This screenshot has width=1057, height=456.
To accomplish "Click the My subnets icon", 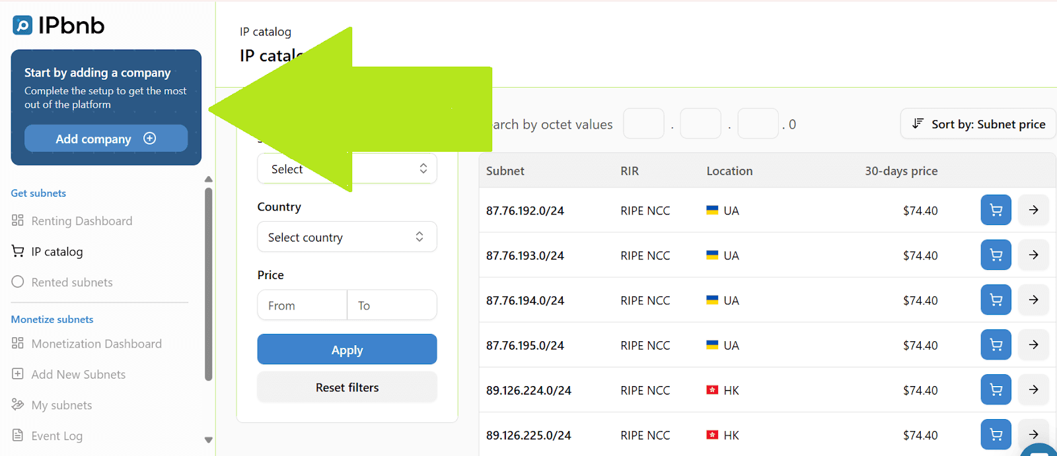I will (18, 405).
